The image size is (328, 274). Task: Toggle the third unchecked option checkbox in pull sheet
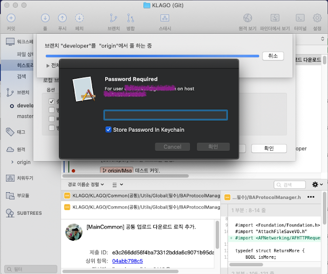pyautogui.click(x=51, y=119)
